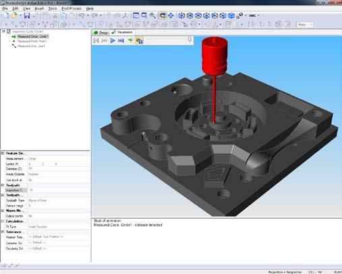Click the blue fast-forward playback button
The height and width of the screenshot is (274, 342).
coord(121,40)
